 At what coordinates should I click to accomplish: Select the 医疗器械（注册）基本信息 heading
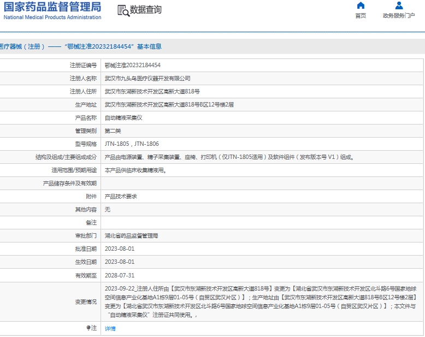[x=81, y=46]
